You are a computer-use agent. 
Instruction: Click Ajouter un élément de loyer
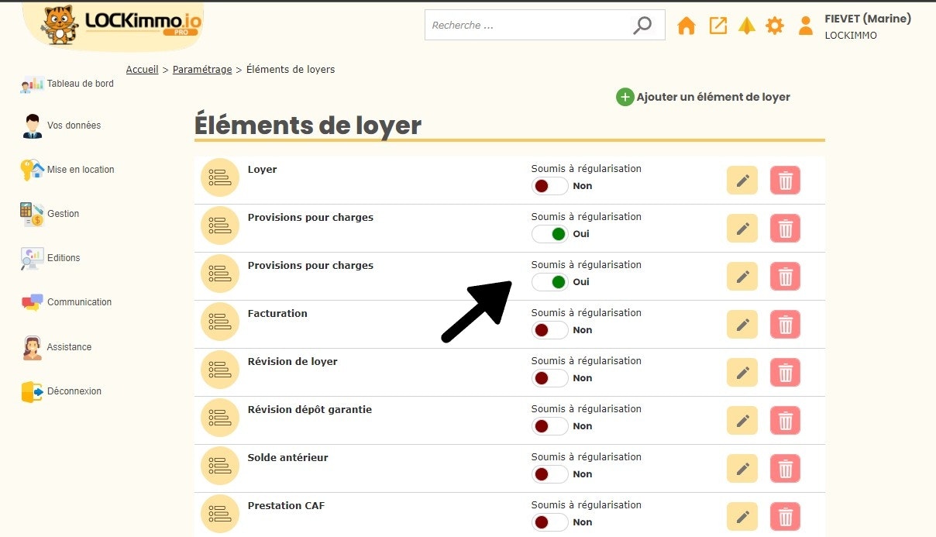[x=704, y=97]
